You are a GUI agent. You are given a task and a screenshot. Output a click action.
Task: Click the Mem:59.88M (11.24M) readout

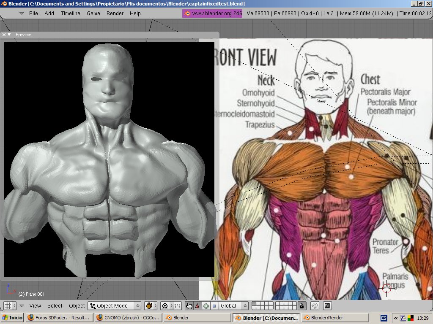[367, 13]
